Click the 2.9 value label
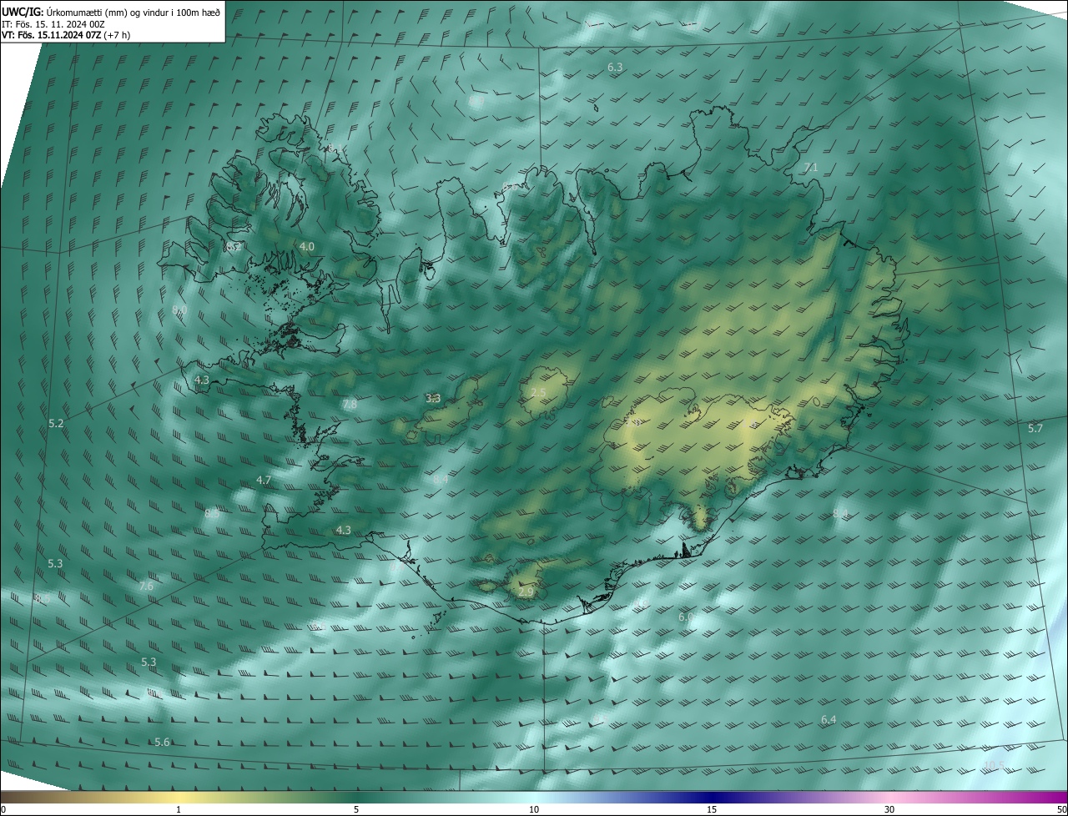Image resolution: width=1068 pixels, height=816 pixels. tap(526, 592)
